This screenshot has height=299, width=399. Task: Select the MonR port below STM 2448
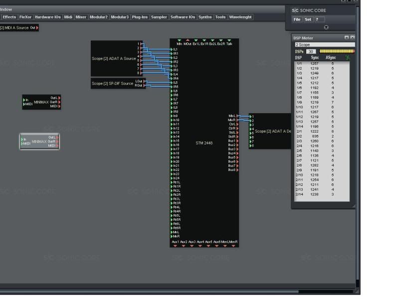[x=233, y=246]
